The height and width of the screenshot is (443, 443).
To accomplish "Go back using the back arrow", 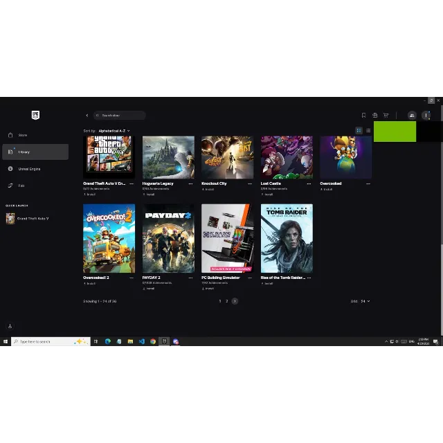I will (87, 116).
